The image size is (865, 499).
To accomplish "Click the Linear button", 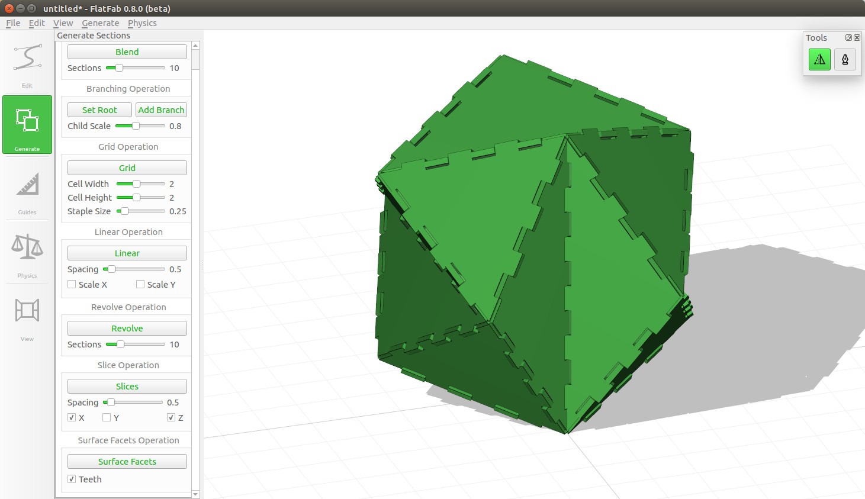I will coord(127,253).
